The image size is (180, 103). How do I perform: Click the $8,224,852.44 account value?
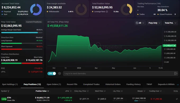[11, 7]
